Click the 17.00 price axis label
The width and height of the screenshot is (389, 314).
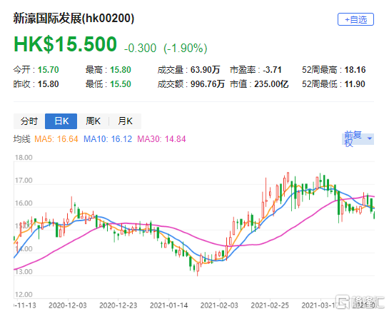(24, 181)
